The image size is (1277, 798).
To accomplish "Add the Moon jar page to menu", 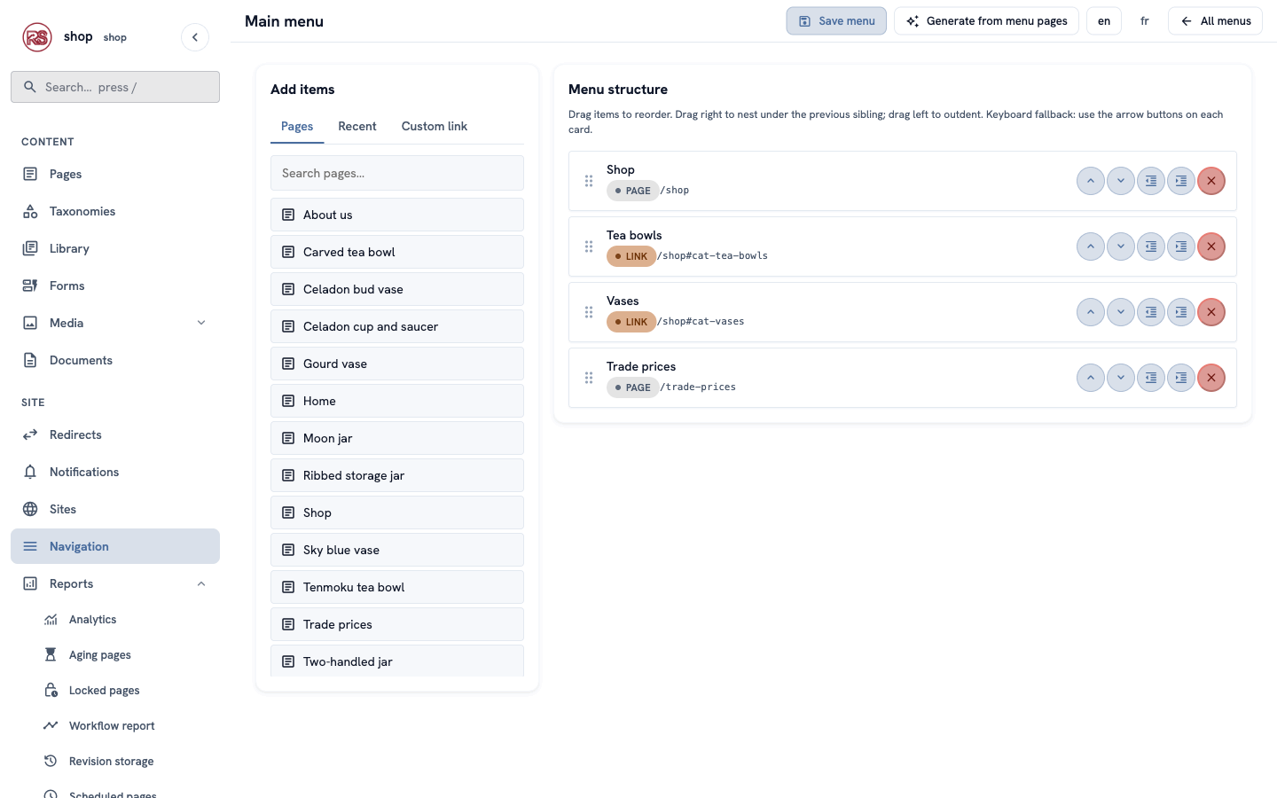I will coord(397,438).
